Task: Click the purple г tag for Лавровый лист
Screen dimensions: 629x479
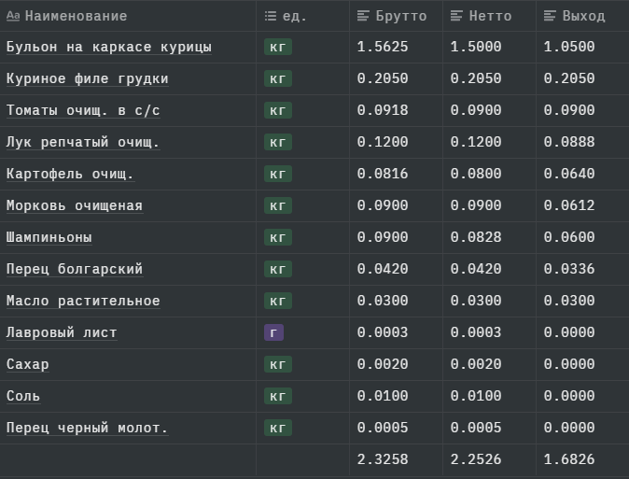Action: tap(274, 333)
